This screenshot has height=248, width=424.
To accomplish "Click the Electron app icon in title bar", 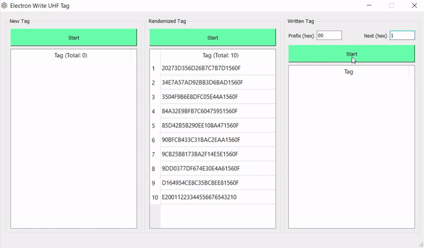I will pos(5,6).
